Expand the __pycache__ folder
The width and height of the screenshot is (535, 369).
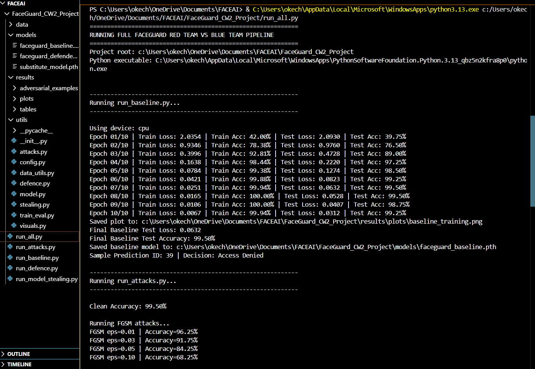[15, 130]
